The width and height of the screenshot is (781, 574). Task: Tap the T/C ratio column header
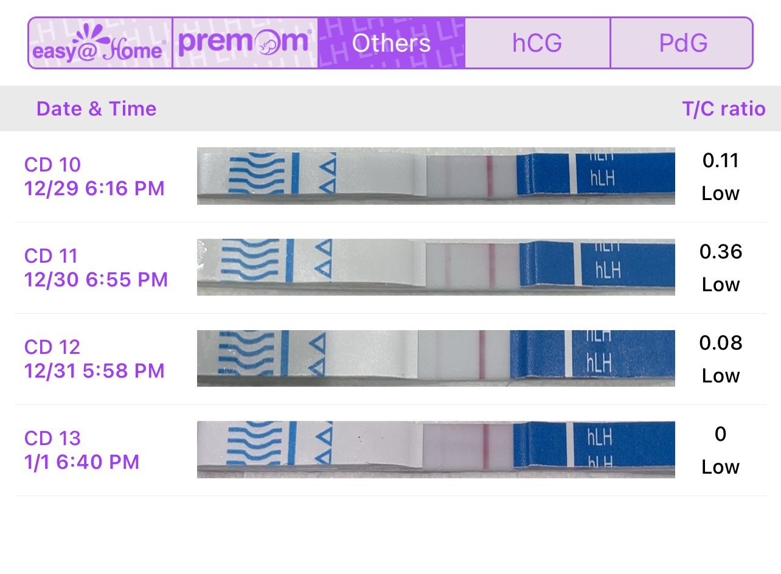723,109
